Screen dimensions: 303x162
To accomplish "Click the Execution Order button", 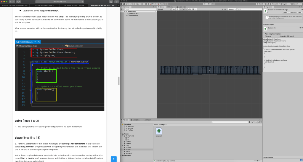I will [296, 12].
